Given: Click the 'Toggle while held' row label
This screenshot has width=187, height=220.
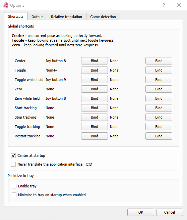Looking at the screenshot, I should (x=29, y=80).
